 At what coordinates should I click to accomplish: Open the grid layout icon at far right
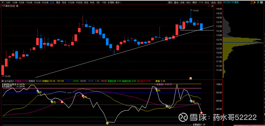pyautogui.click(x=262, y=2)
